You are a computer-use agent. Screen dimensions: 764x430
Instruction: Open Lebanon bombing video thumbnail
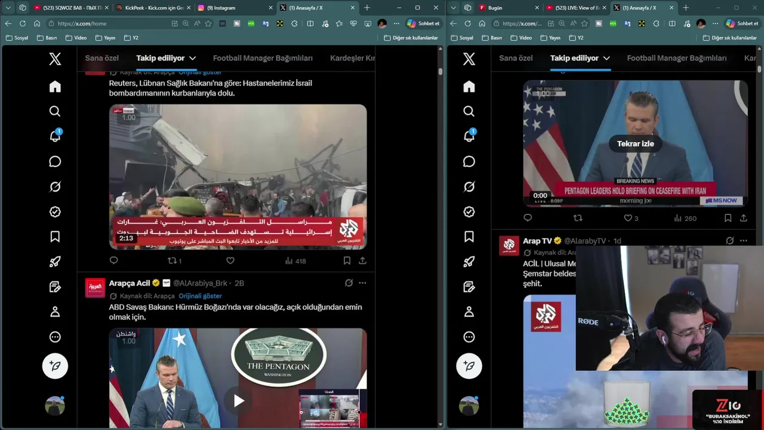coord(238,177)
